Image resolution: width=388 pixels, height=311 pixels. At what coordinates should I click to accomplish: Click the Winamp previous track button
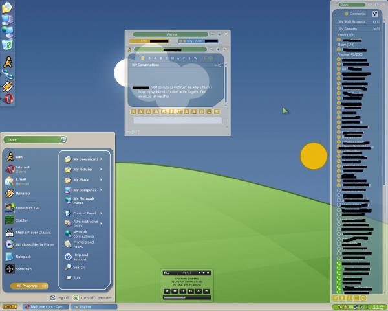click(x=167, y=291)
